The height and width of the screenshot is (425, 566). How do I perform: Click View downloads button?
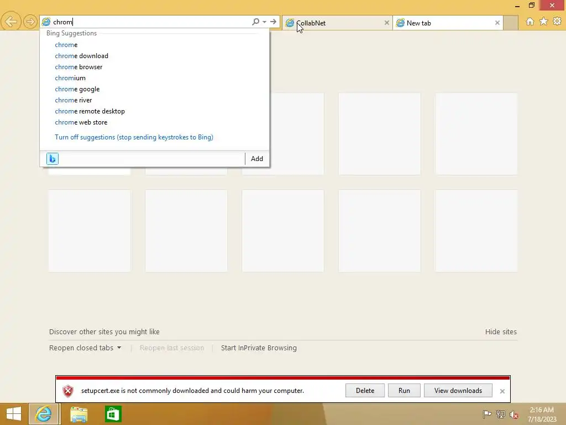coord(458,391)
